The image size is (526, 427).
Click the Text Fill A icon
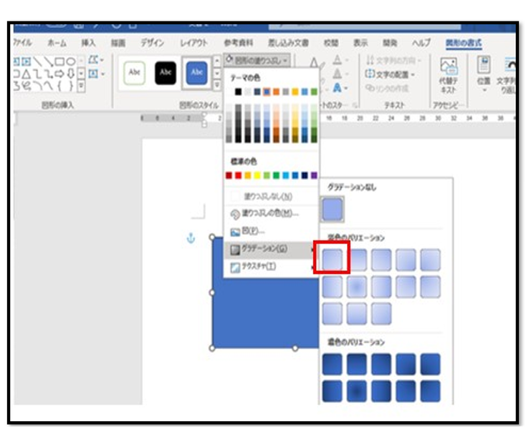337,60
